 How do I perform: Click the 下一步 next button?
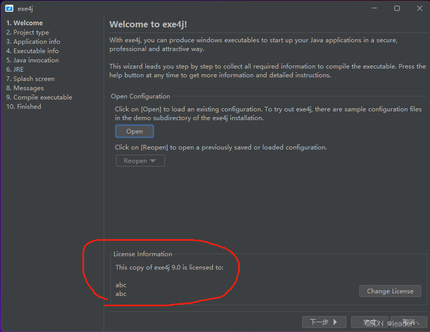tap(324, 322)
